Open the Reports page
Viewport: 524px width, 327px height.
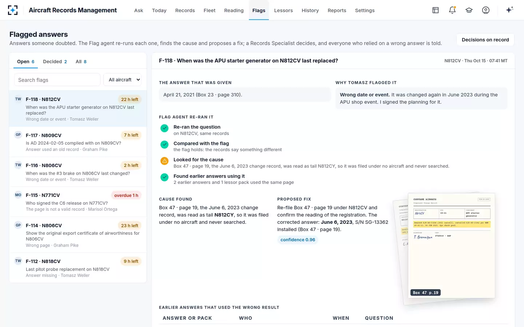[x=337, y=11]
